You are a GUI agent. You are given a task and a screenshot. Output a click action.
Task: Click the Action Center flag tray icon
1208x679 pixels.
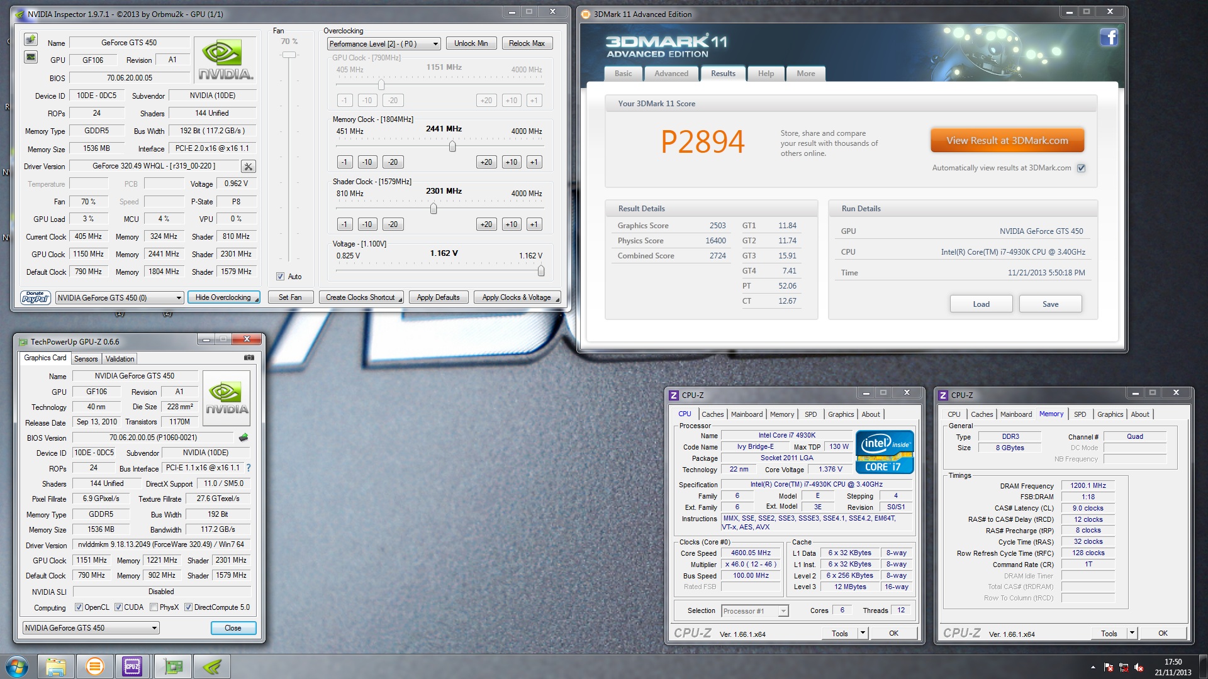pos(1108,667)
